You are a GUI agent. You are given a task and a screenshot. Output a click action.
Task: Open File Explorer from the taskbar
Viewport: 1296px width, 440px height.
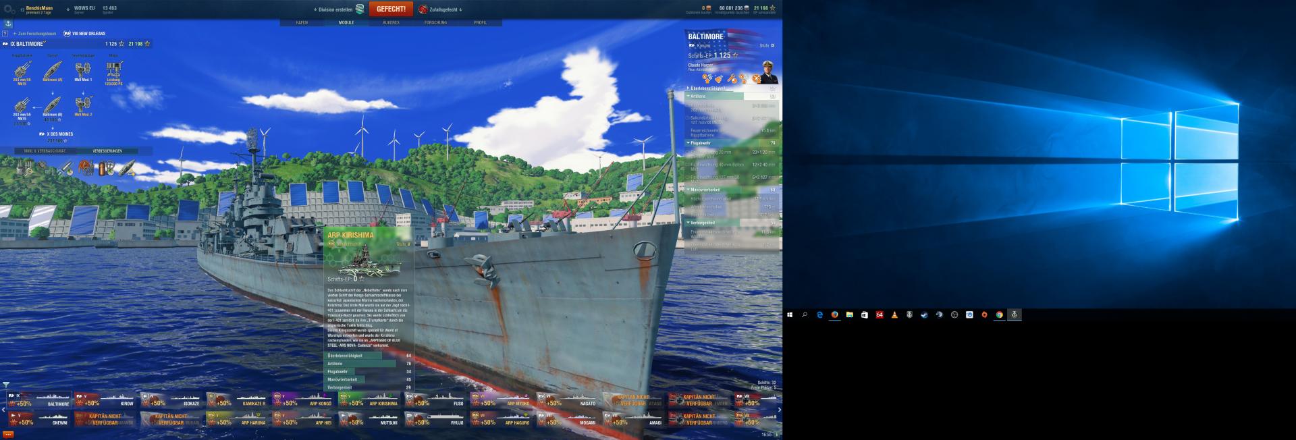click(x=850, y=314)
